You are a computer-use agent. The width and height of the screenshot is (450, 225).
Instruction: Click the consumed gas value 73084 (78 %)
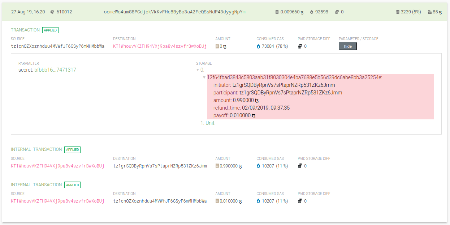coord(275,46)
